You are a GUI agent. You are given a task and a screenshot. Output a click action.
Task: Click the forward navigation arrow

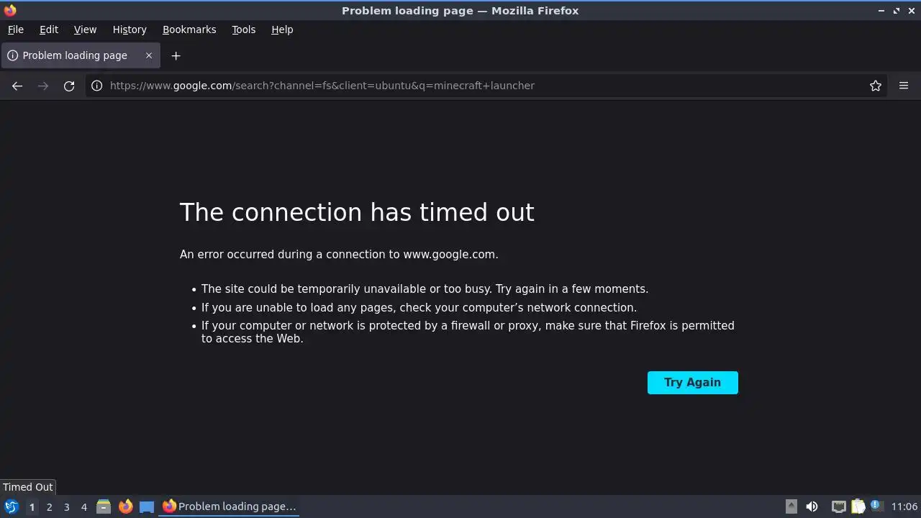[43, 86]
